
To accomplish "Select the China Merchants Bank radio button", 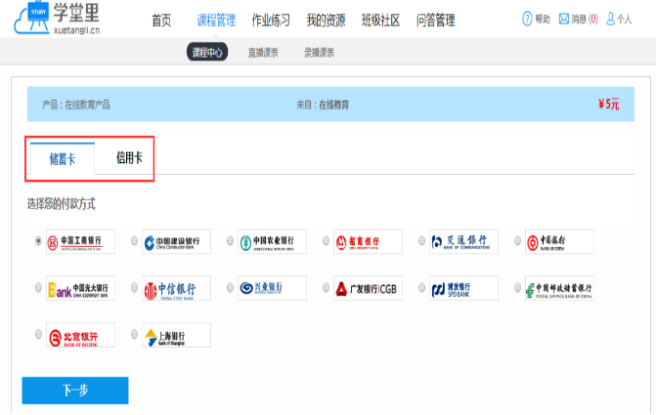I will click(326, 241).
